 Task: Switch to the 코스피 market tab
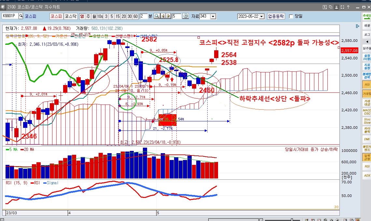[x=56, y=16]
